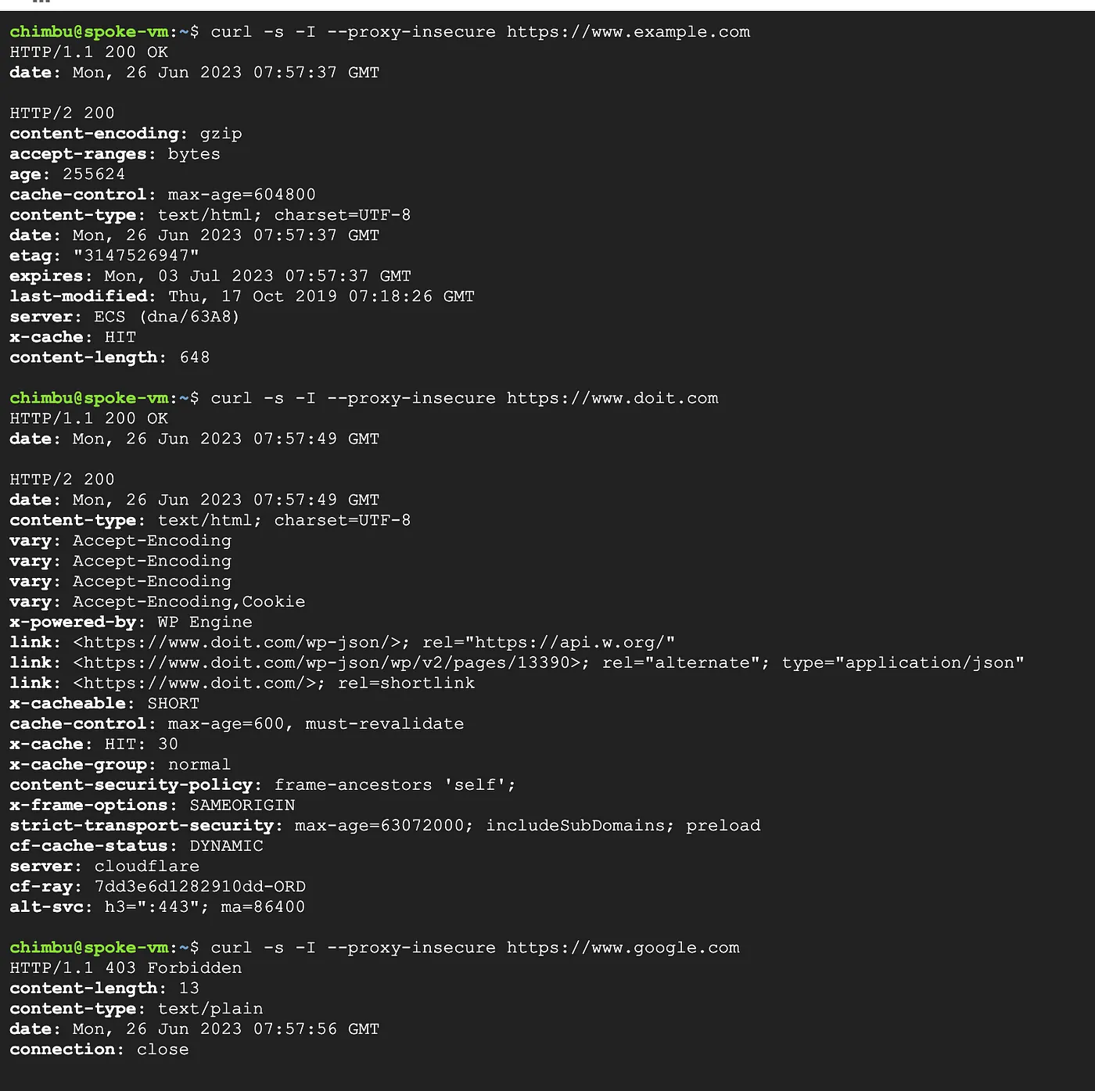
Task: Click the https://www.example.com URL in first command
Action: (628, 32)
